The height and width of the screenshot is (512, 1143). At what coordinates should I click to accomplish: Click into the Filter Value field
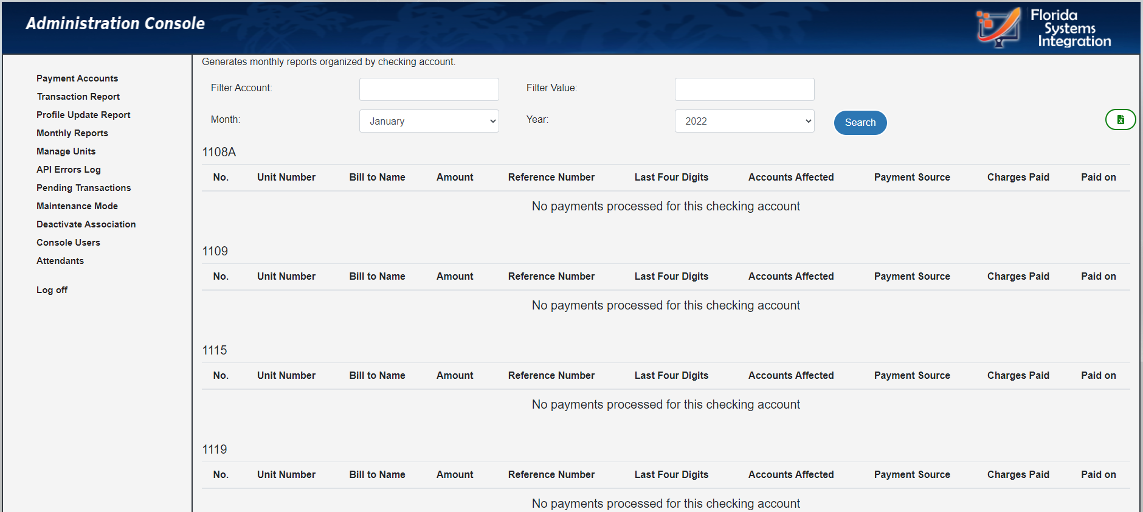pos(744,89)
